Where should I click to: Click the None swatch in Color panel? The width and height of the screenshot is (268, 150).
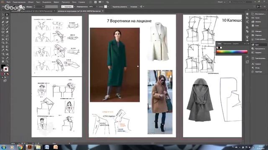click(x=217, y=48)
